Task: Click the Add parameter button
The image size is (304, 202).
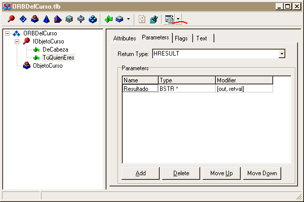Action: point(140,173)
